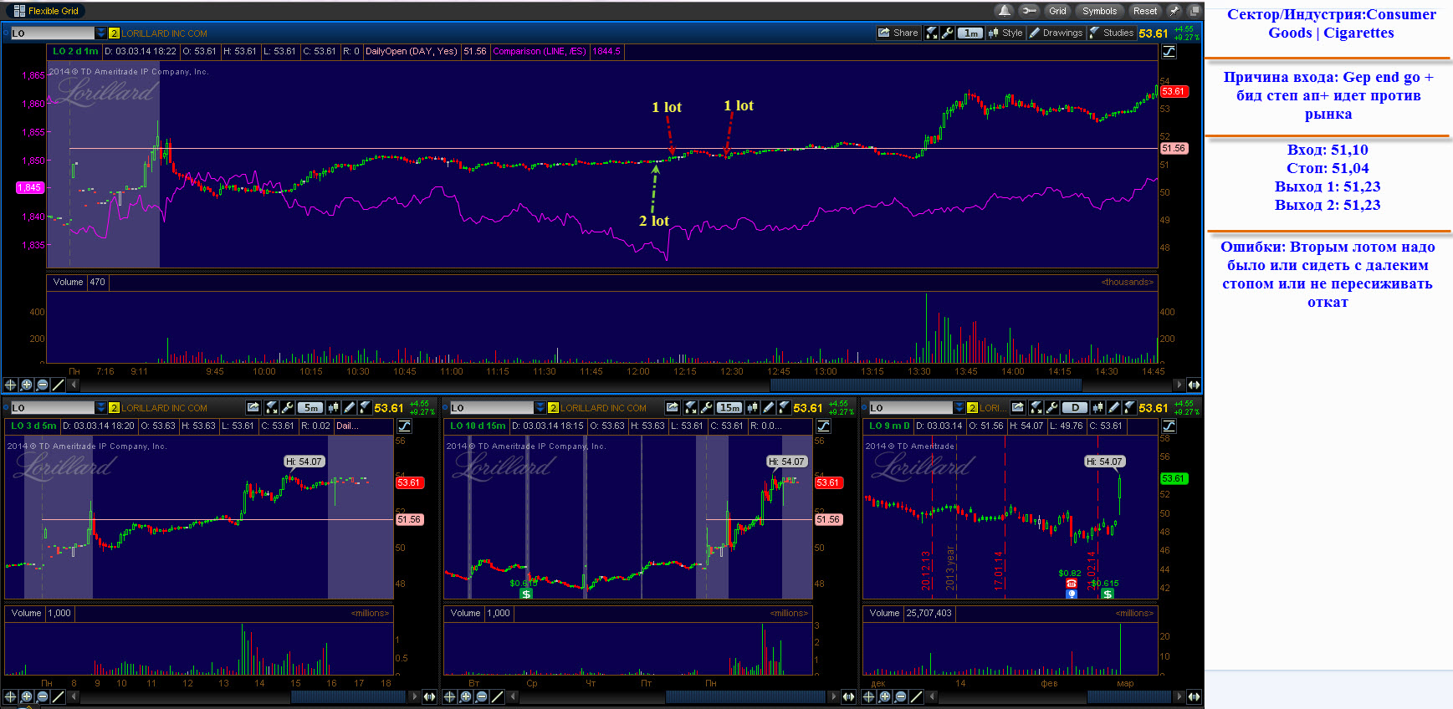
Task: Open Drawings pencil icon in daily chart
Action: [x=1113, y=407]
